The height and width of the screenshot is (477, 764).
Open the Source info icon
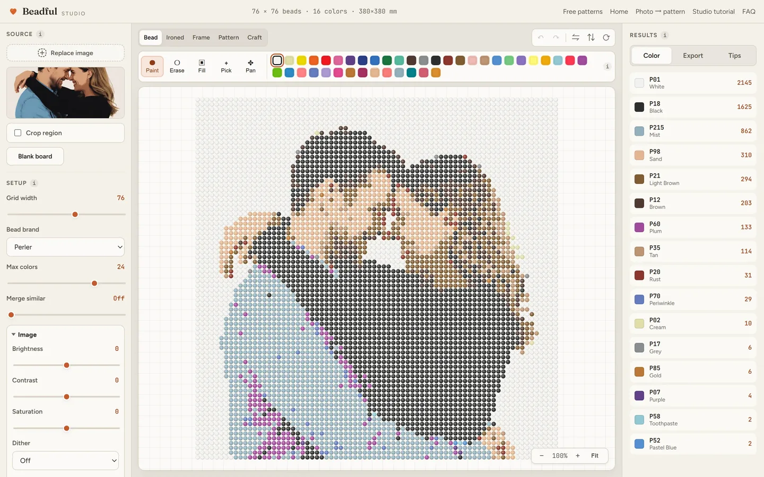coord(40,34)
